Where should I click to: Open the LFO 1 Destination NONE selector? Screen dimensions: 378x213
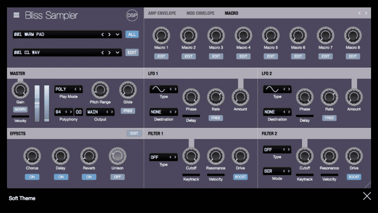pyautogui.click(x=163, y=112)
